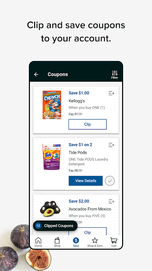Go to Home tab in bottom bar

[38, 242]
